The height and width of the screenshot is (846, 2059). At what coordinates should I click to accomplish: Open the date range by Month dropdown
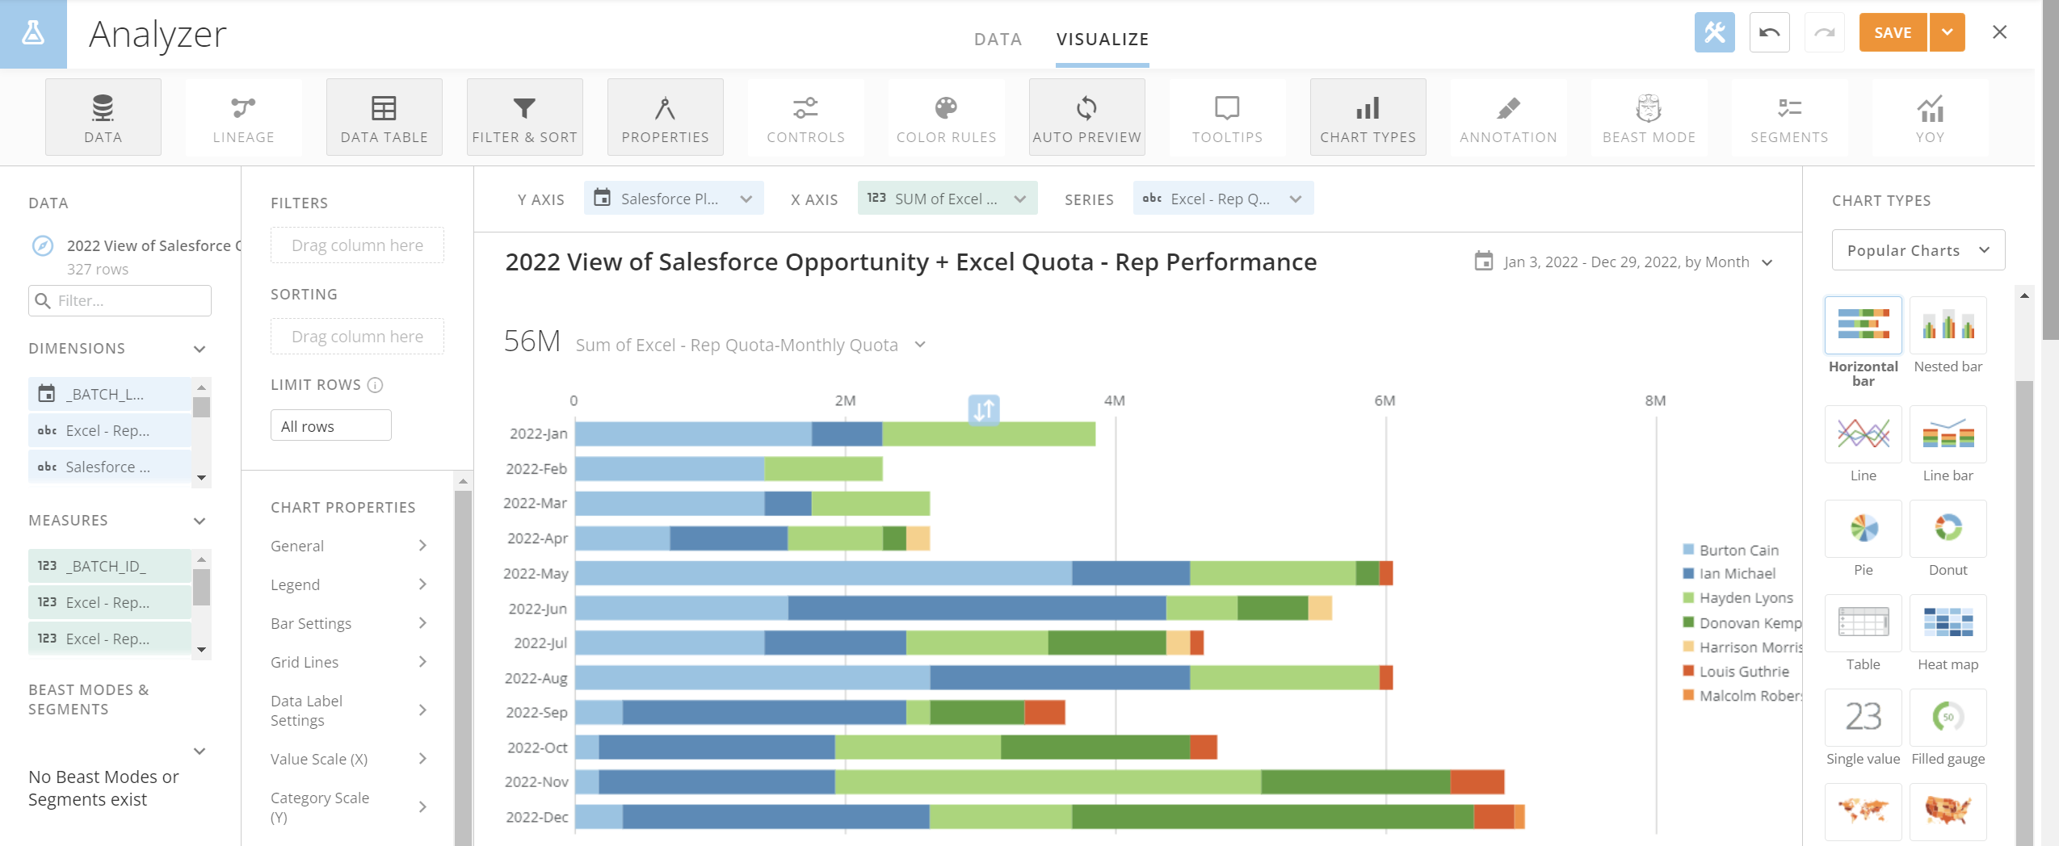click(x=1624, y=262)
